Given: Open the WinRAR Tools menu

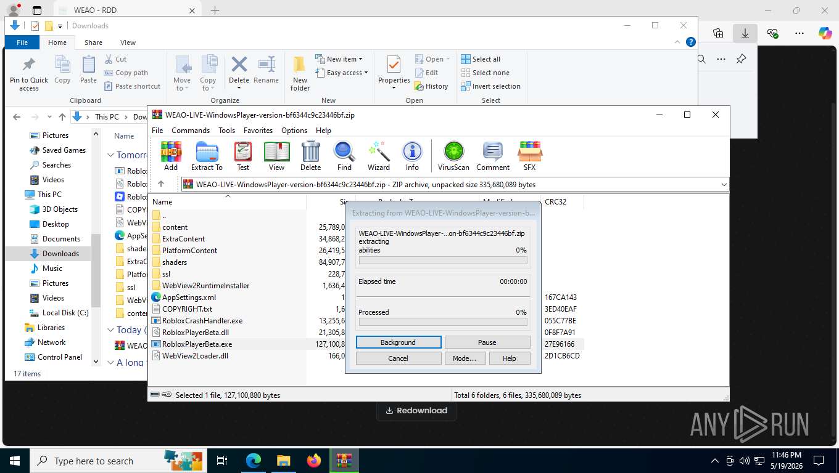Looking at the screenshot, I should click(x=226, y=131).
